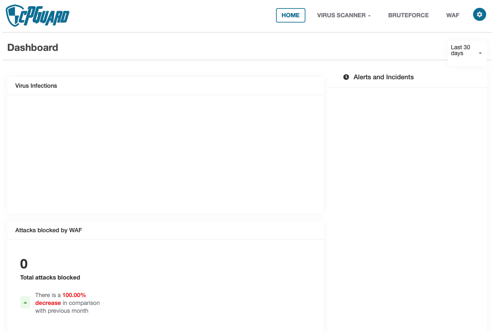Click the comparison message below attack count

[67, 303]
